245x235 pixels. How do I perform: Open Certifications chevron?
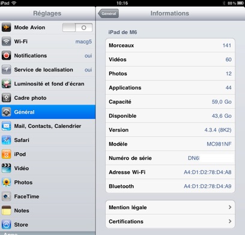pos(230,221)
